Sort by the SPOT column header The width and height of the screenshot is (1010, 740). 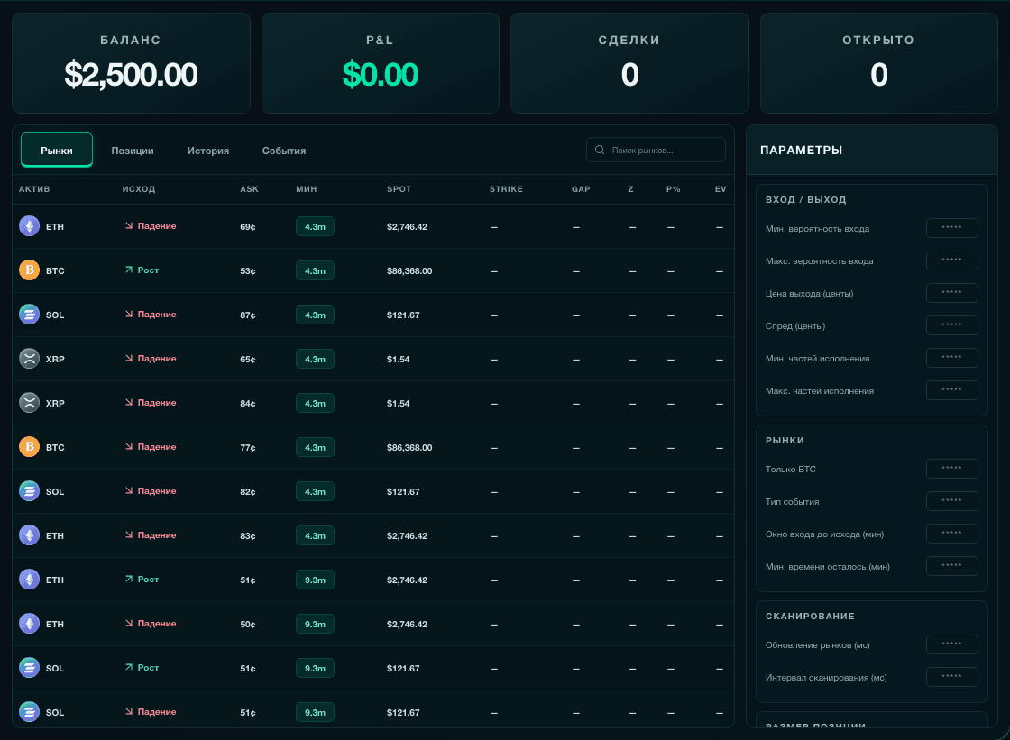(x=399, y=189)
